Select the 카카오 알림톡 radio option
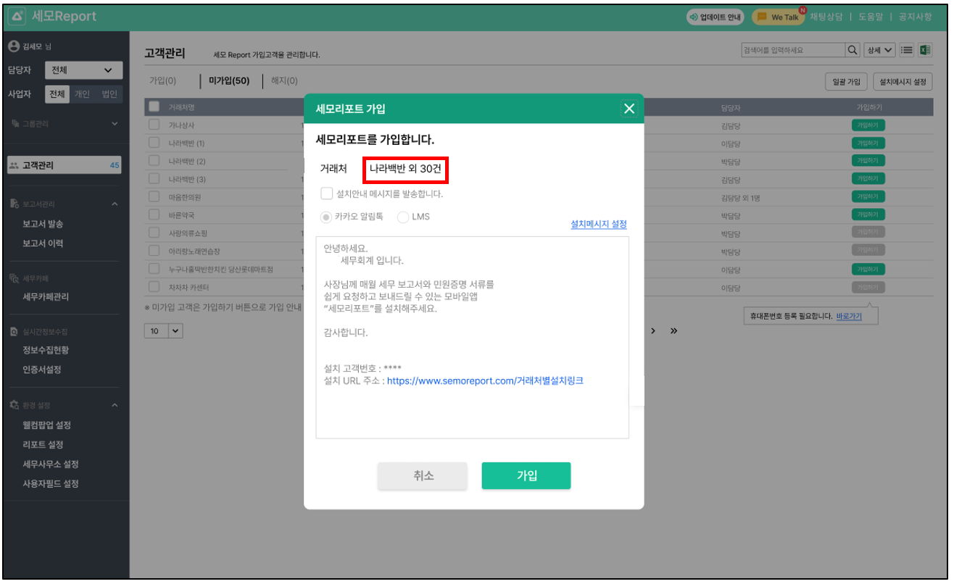Viewport: 954px width, 584px height. pos(326,217)
